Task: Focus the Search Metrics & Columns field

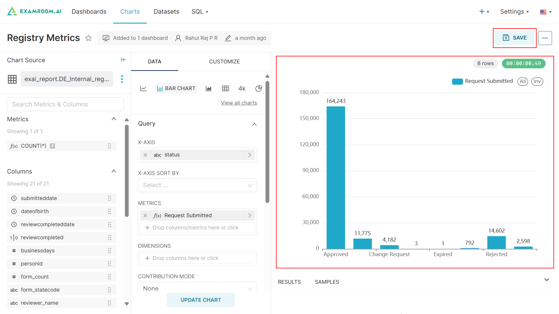Action: tap(65, 104)
